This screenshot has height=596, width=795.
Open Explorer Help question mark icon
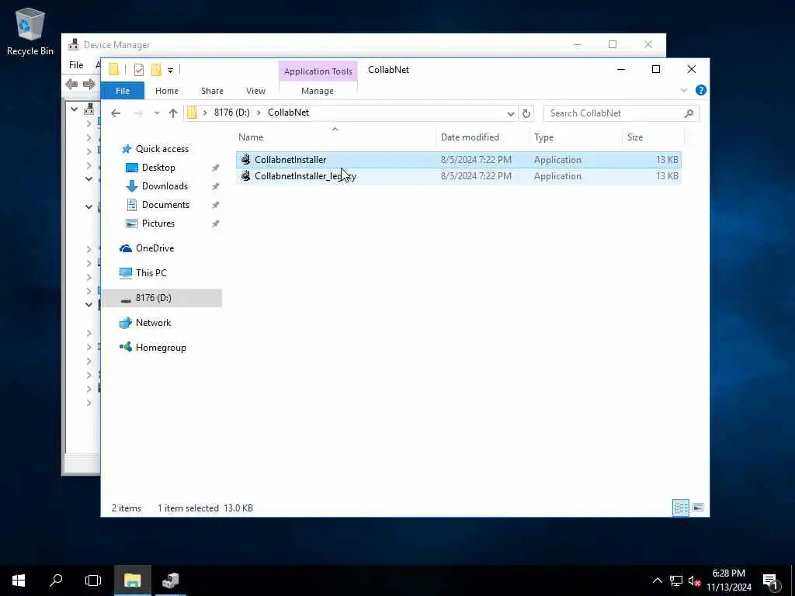click(x=701, y=90)
